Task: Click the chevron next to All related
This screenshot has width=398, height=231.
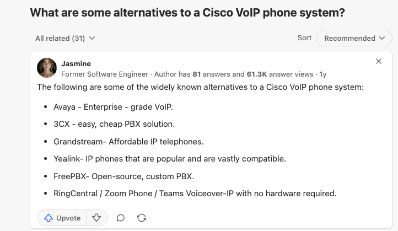Action: [92, 38]
